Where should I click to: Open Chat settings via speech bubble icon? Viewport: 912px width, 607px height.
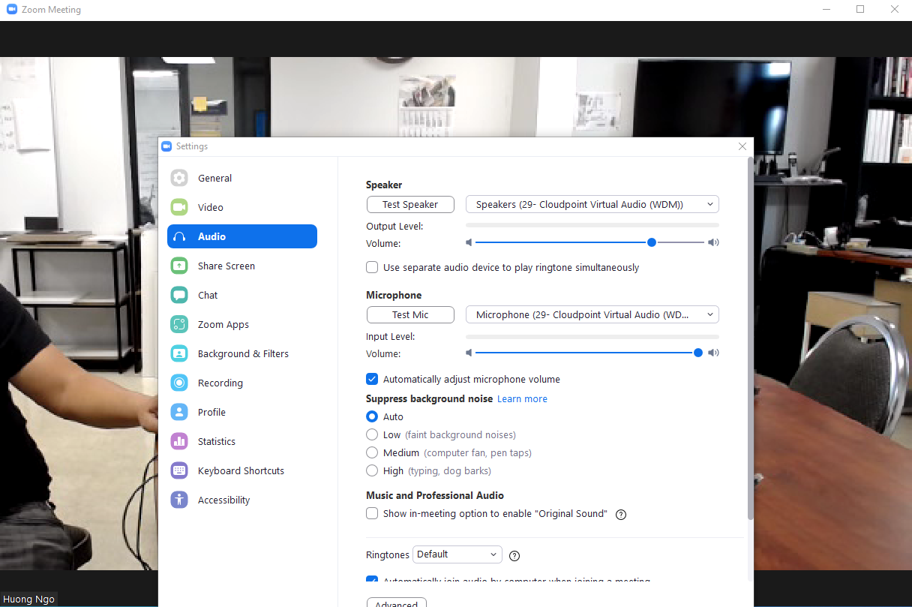[x=179, y=295]
